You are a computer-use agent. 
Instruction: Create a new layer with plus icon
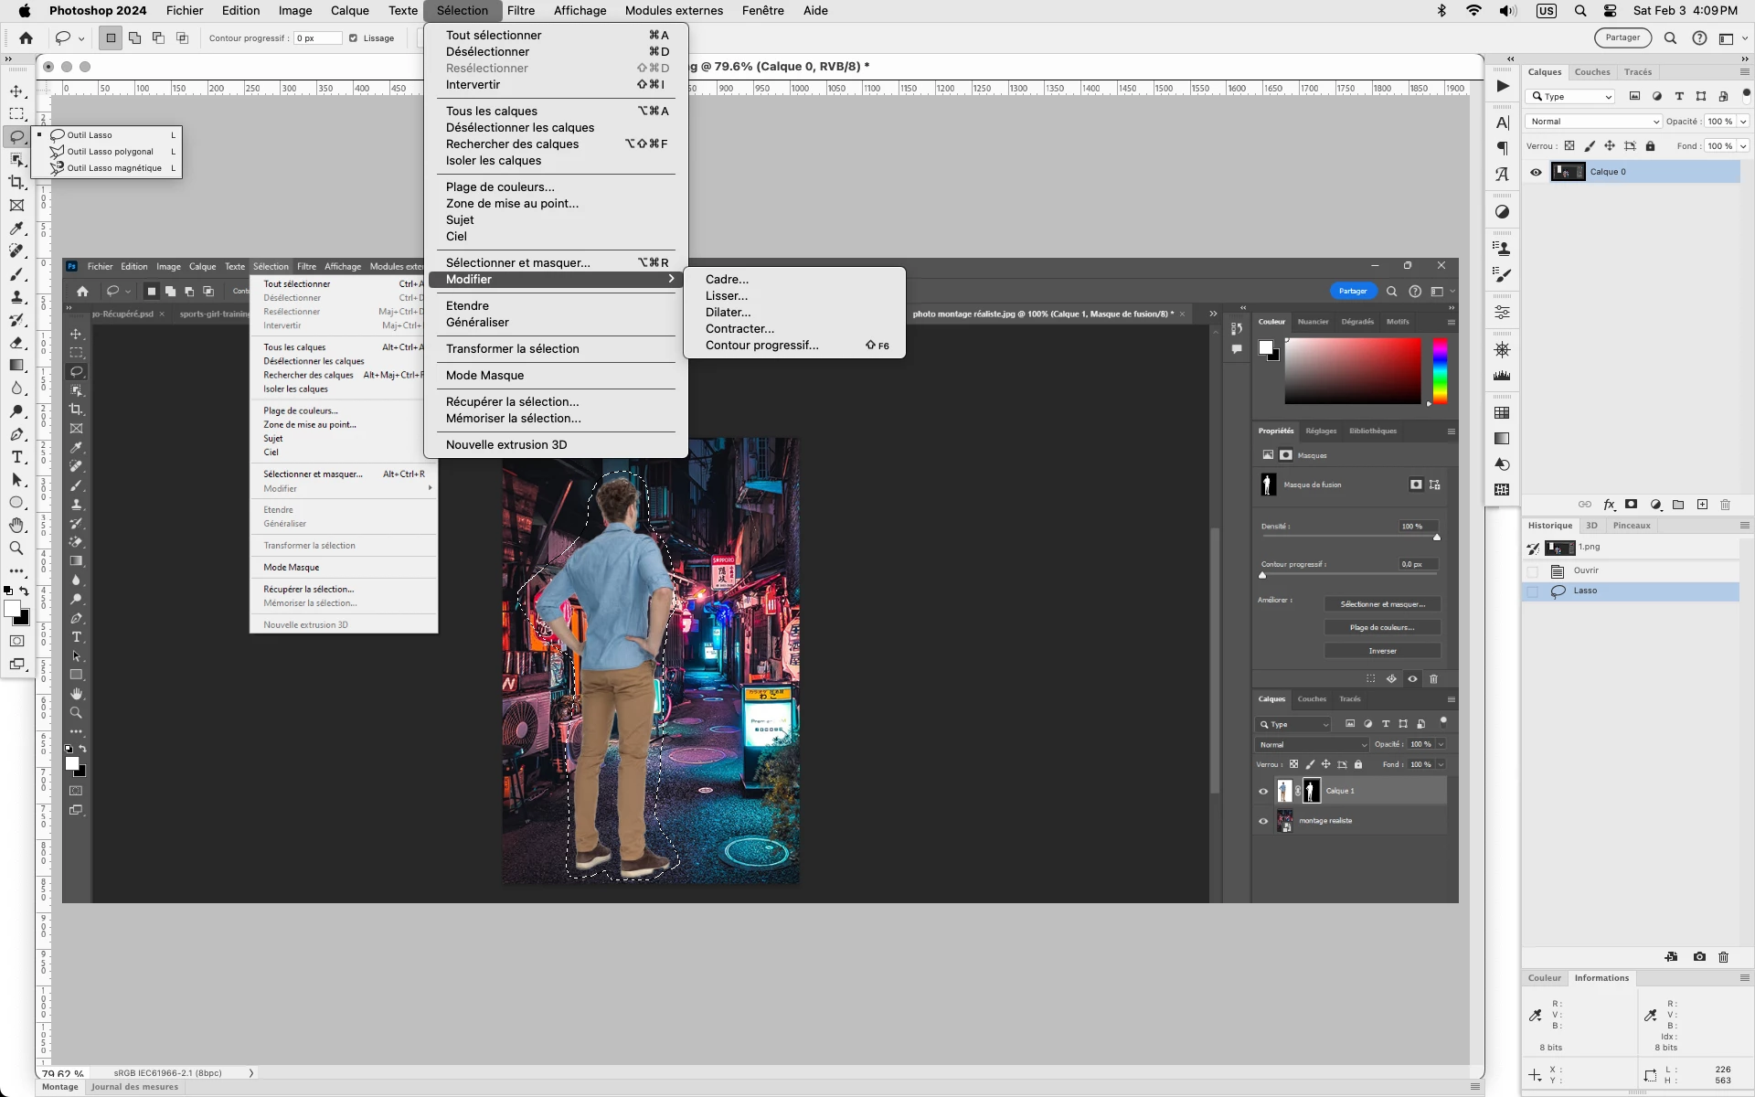(1702, 505)
